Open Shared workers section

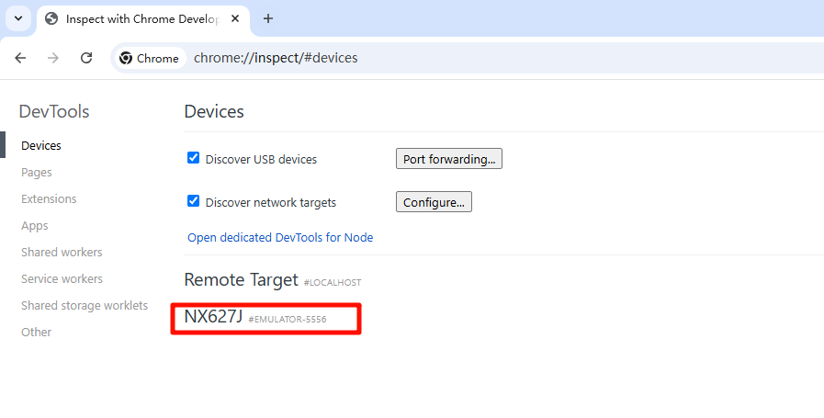(x=62, y=252)
